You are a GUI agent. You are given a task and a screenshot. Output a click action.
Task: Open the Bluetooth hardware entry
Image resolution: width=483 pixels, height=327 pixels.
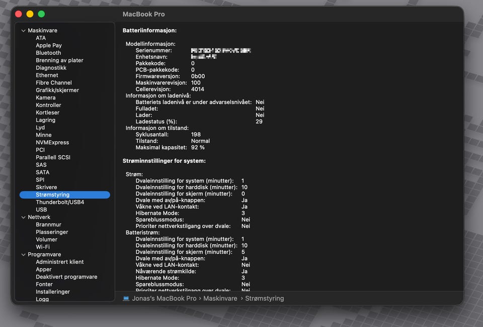pos(48,53)
